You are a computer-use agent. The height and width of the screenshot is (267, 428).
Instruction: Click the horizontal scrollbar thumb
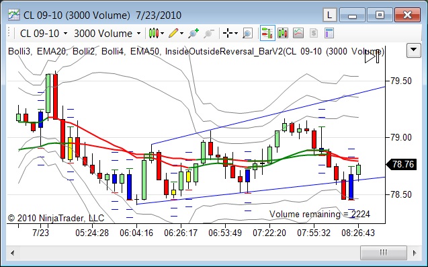(384, 252)
